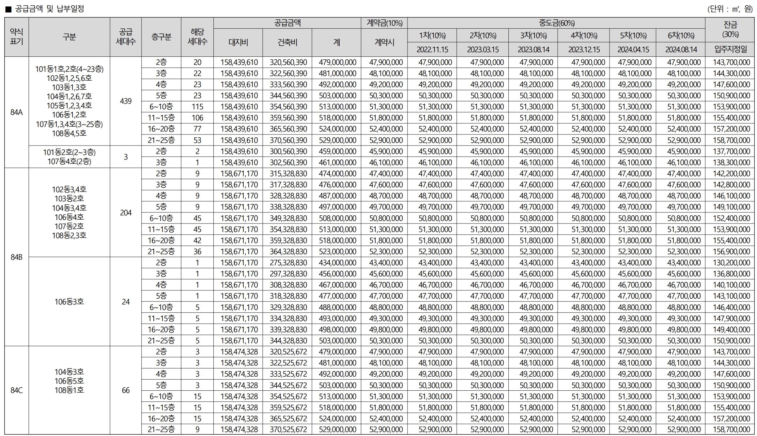Screen dimensions: 757x436
Task: Click the '84A' type label
Action: pos(17,112)
